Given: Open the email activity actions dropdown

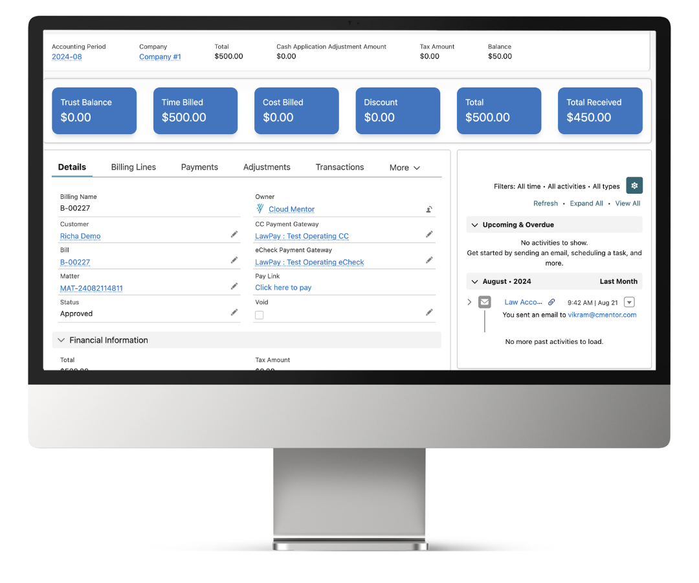Looking at the screenshot, I should 628,302.
